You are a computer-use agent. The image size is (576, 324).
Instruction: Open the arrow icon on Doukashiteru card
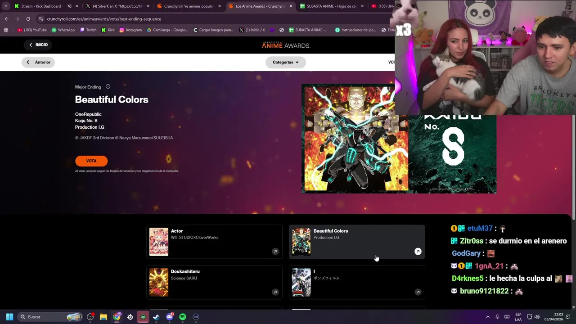point(275,292)
